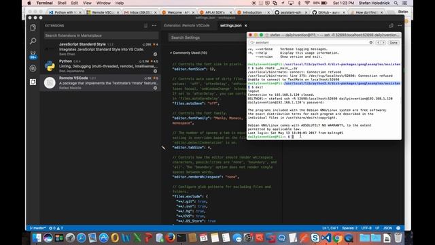This screenshot has height=245, width=435.
Task: Open gear menu for Remote VSCode extension
Action: pyautogui.click(x=156, y=88)
